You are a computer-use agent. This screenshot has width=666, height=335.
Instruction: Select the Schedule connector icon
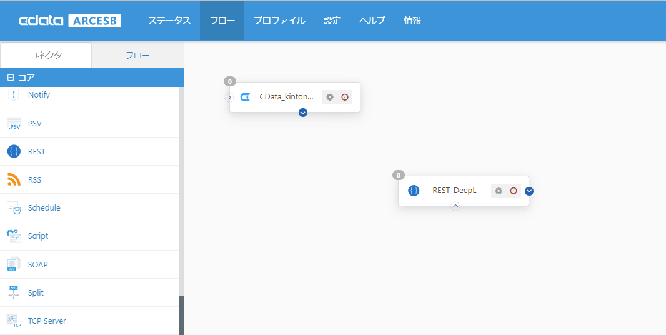(x=14, y=208)
